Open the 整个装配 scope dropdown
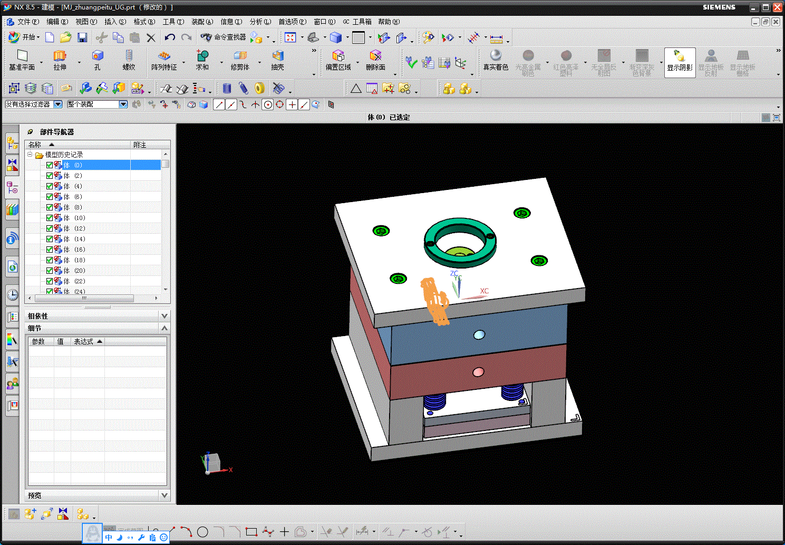This screenshot has height=545, width=785. coord(123,104)
